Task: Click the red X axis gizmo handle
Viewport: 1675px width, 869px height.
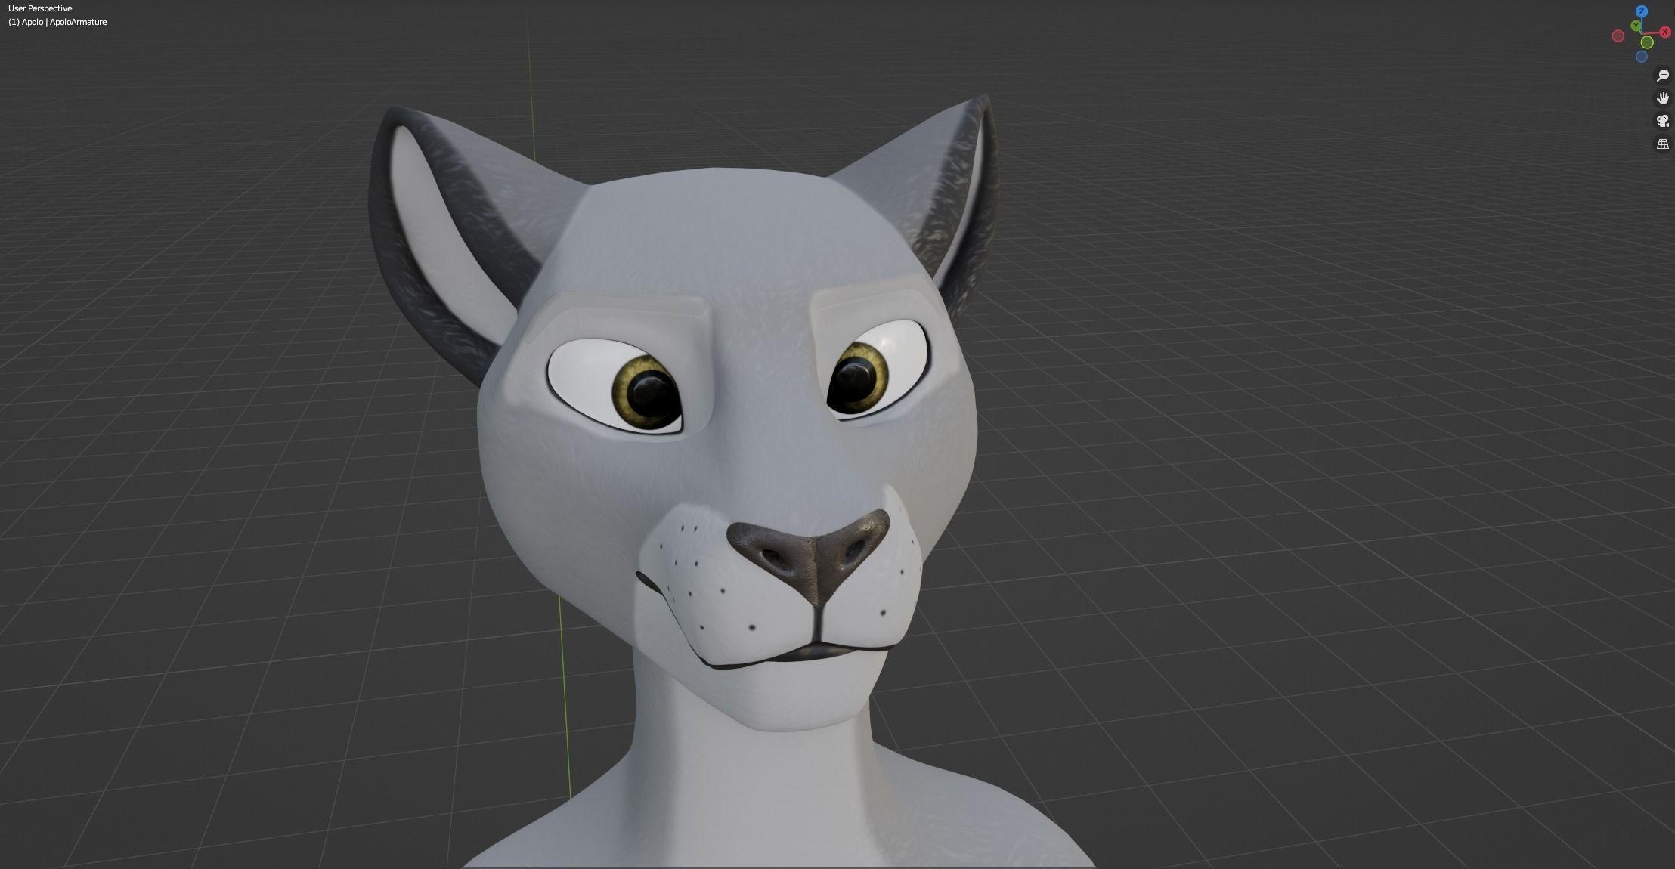Action: [1665, 32]
